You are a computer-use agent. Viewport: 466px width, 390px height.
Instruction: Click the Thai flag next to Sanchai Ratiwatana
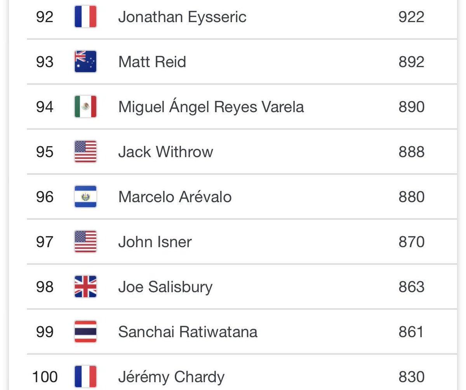85,332
